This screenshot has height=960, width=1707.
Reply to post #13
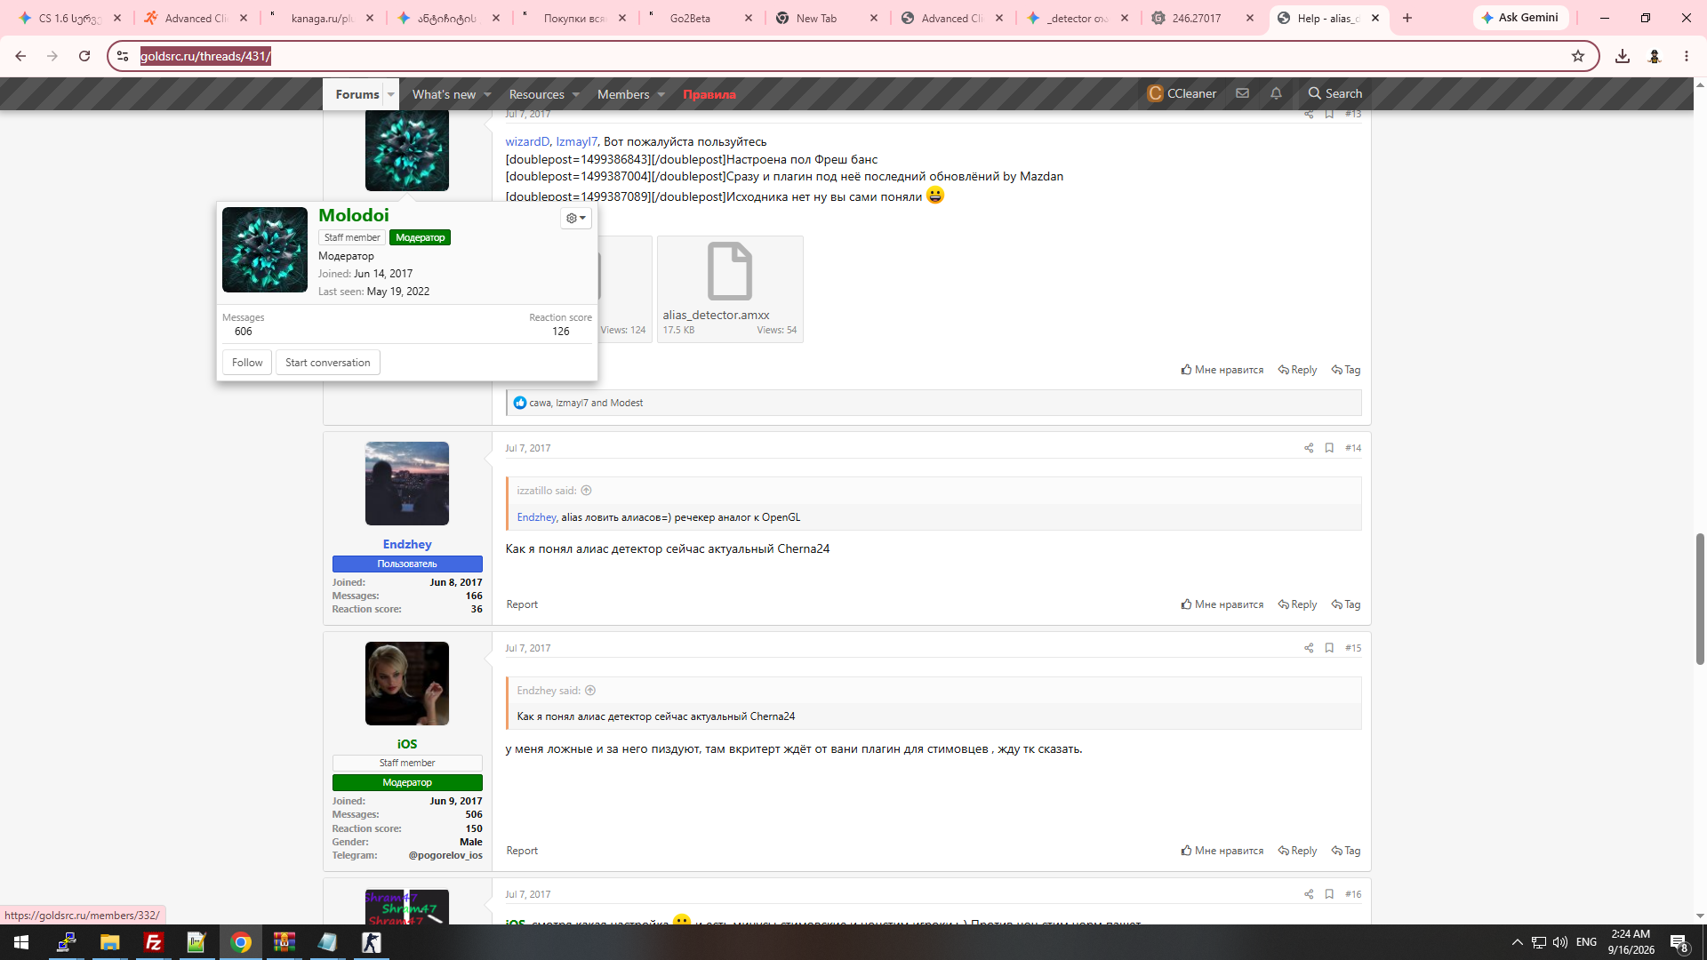[1297, 370]
